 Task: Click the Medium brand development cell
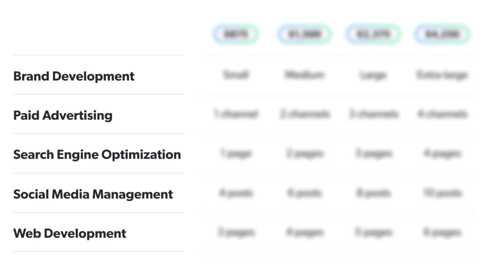point(305,75)
